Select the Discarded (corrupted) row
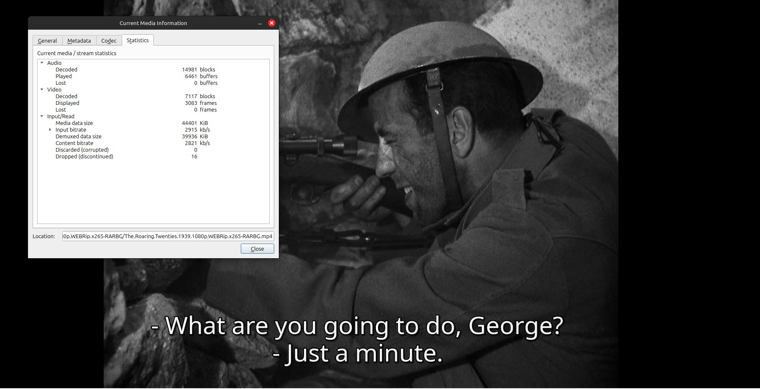The width and height of the screenshot is (760, 389). [153, 150]
